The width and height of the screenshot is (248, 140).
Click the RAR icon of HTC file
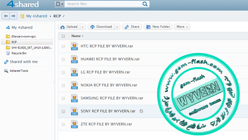coord(74,46)
